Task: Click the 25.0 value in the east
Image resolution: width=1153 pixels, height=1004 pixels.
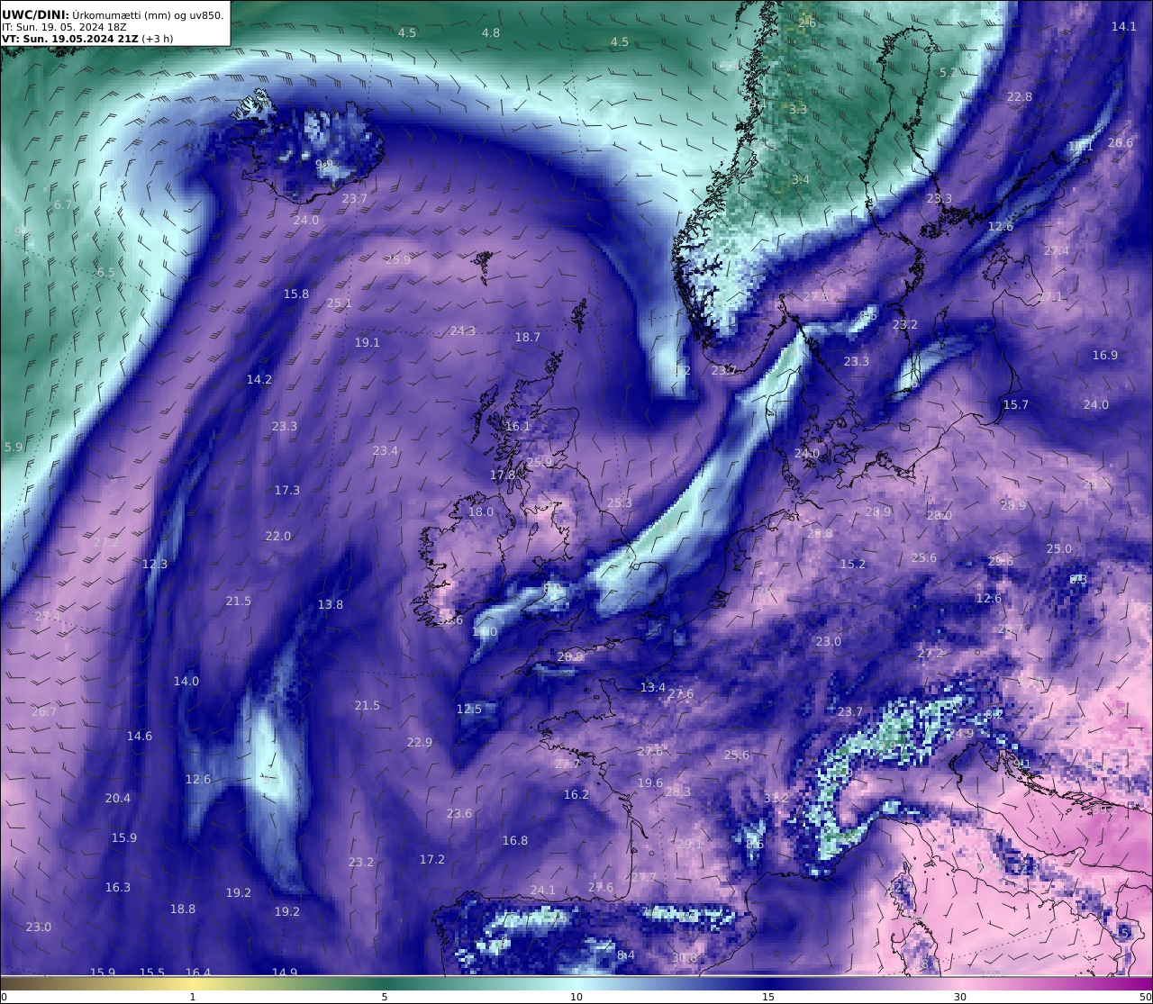Action: 1059,549
